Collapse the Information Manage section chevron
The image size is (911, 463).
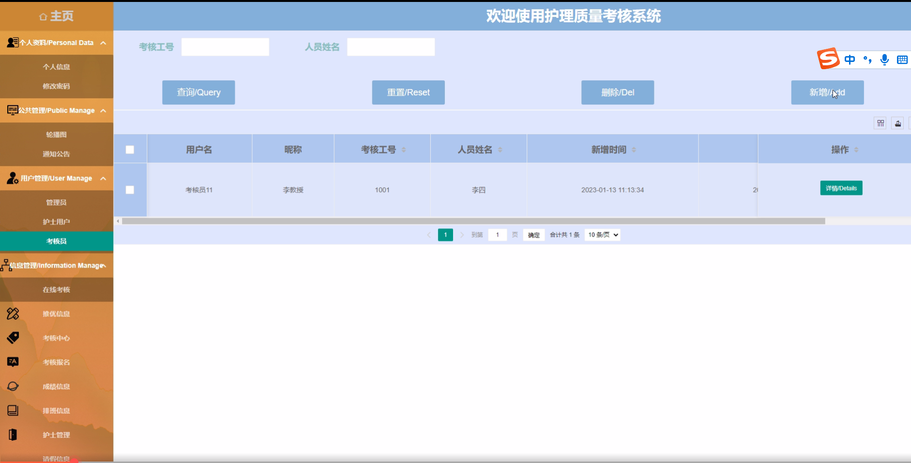pyautogui.click(x=103, y=265)
